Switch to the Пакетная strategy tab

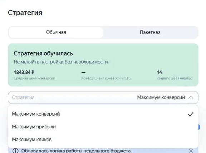click(150, 32)
